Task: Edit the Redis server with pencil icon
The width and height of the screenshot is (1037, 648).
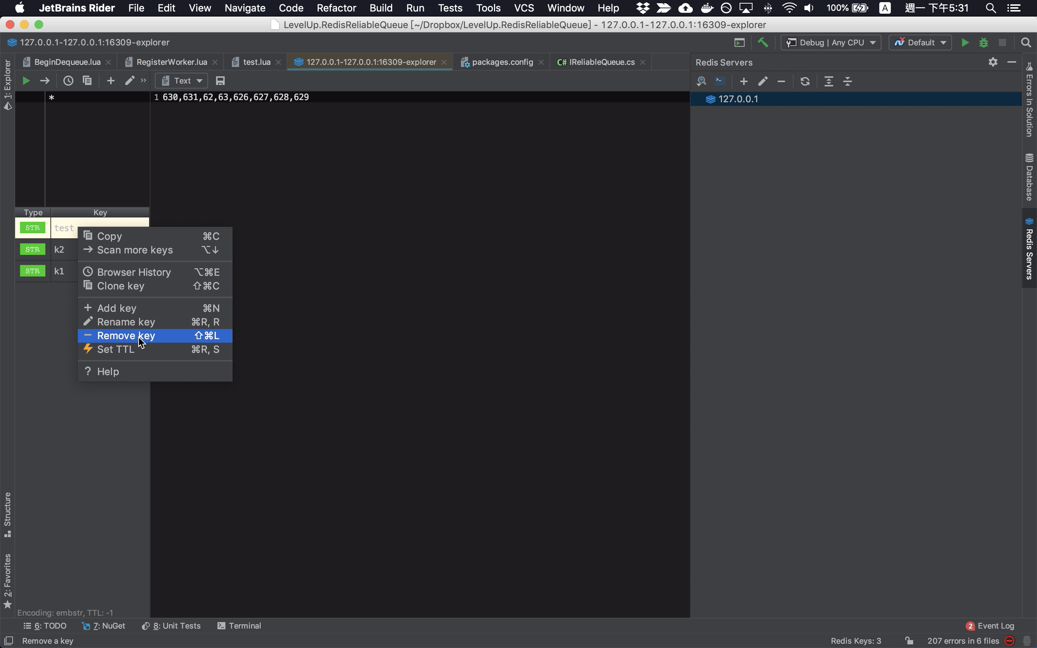Action: click(762, 81)
